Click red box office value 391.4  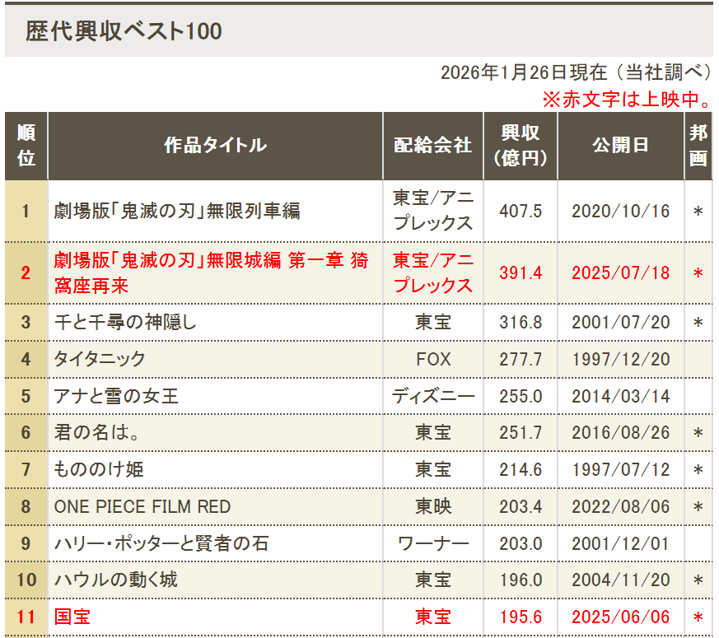pos(521,273)
